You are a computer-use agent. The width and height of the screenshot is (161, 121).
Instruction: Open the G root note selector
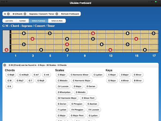click(7, 14)
